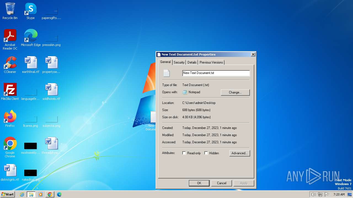Click the size on disk value 4.00 KB
353x198 pixels.
[196, 117]
